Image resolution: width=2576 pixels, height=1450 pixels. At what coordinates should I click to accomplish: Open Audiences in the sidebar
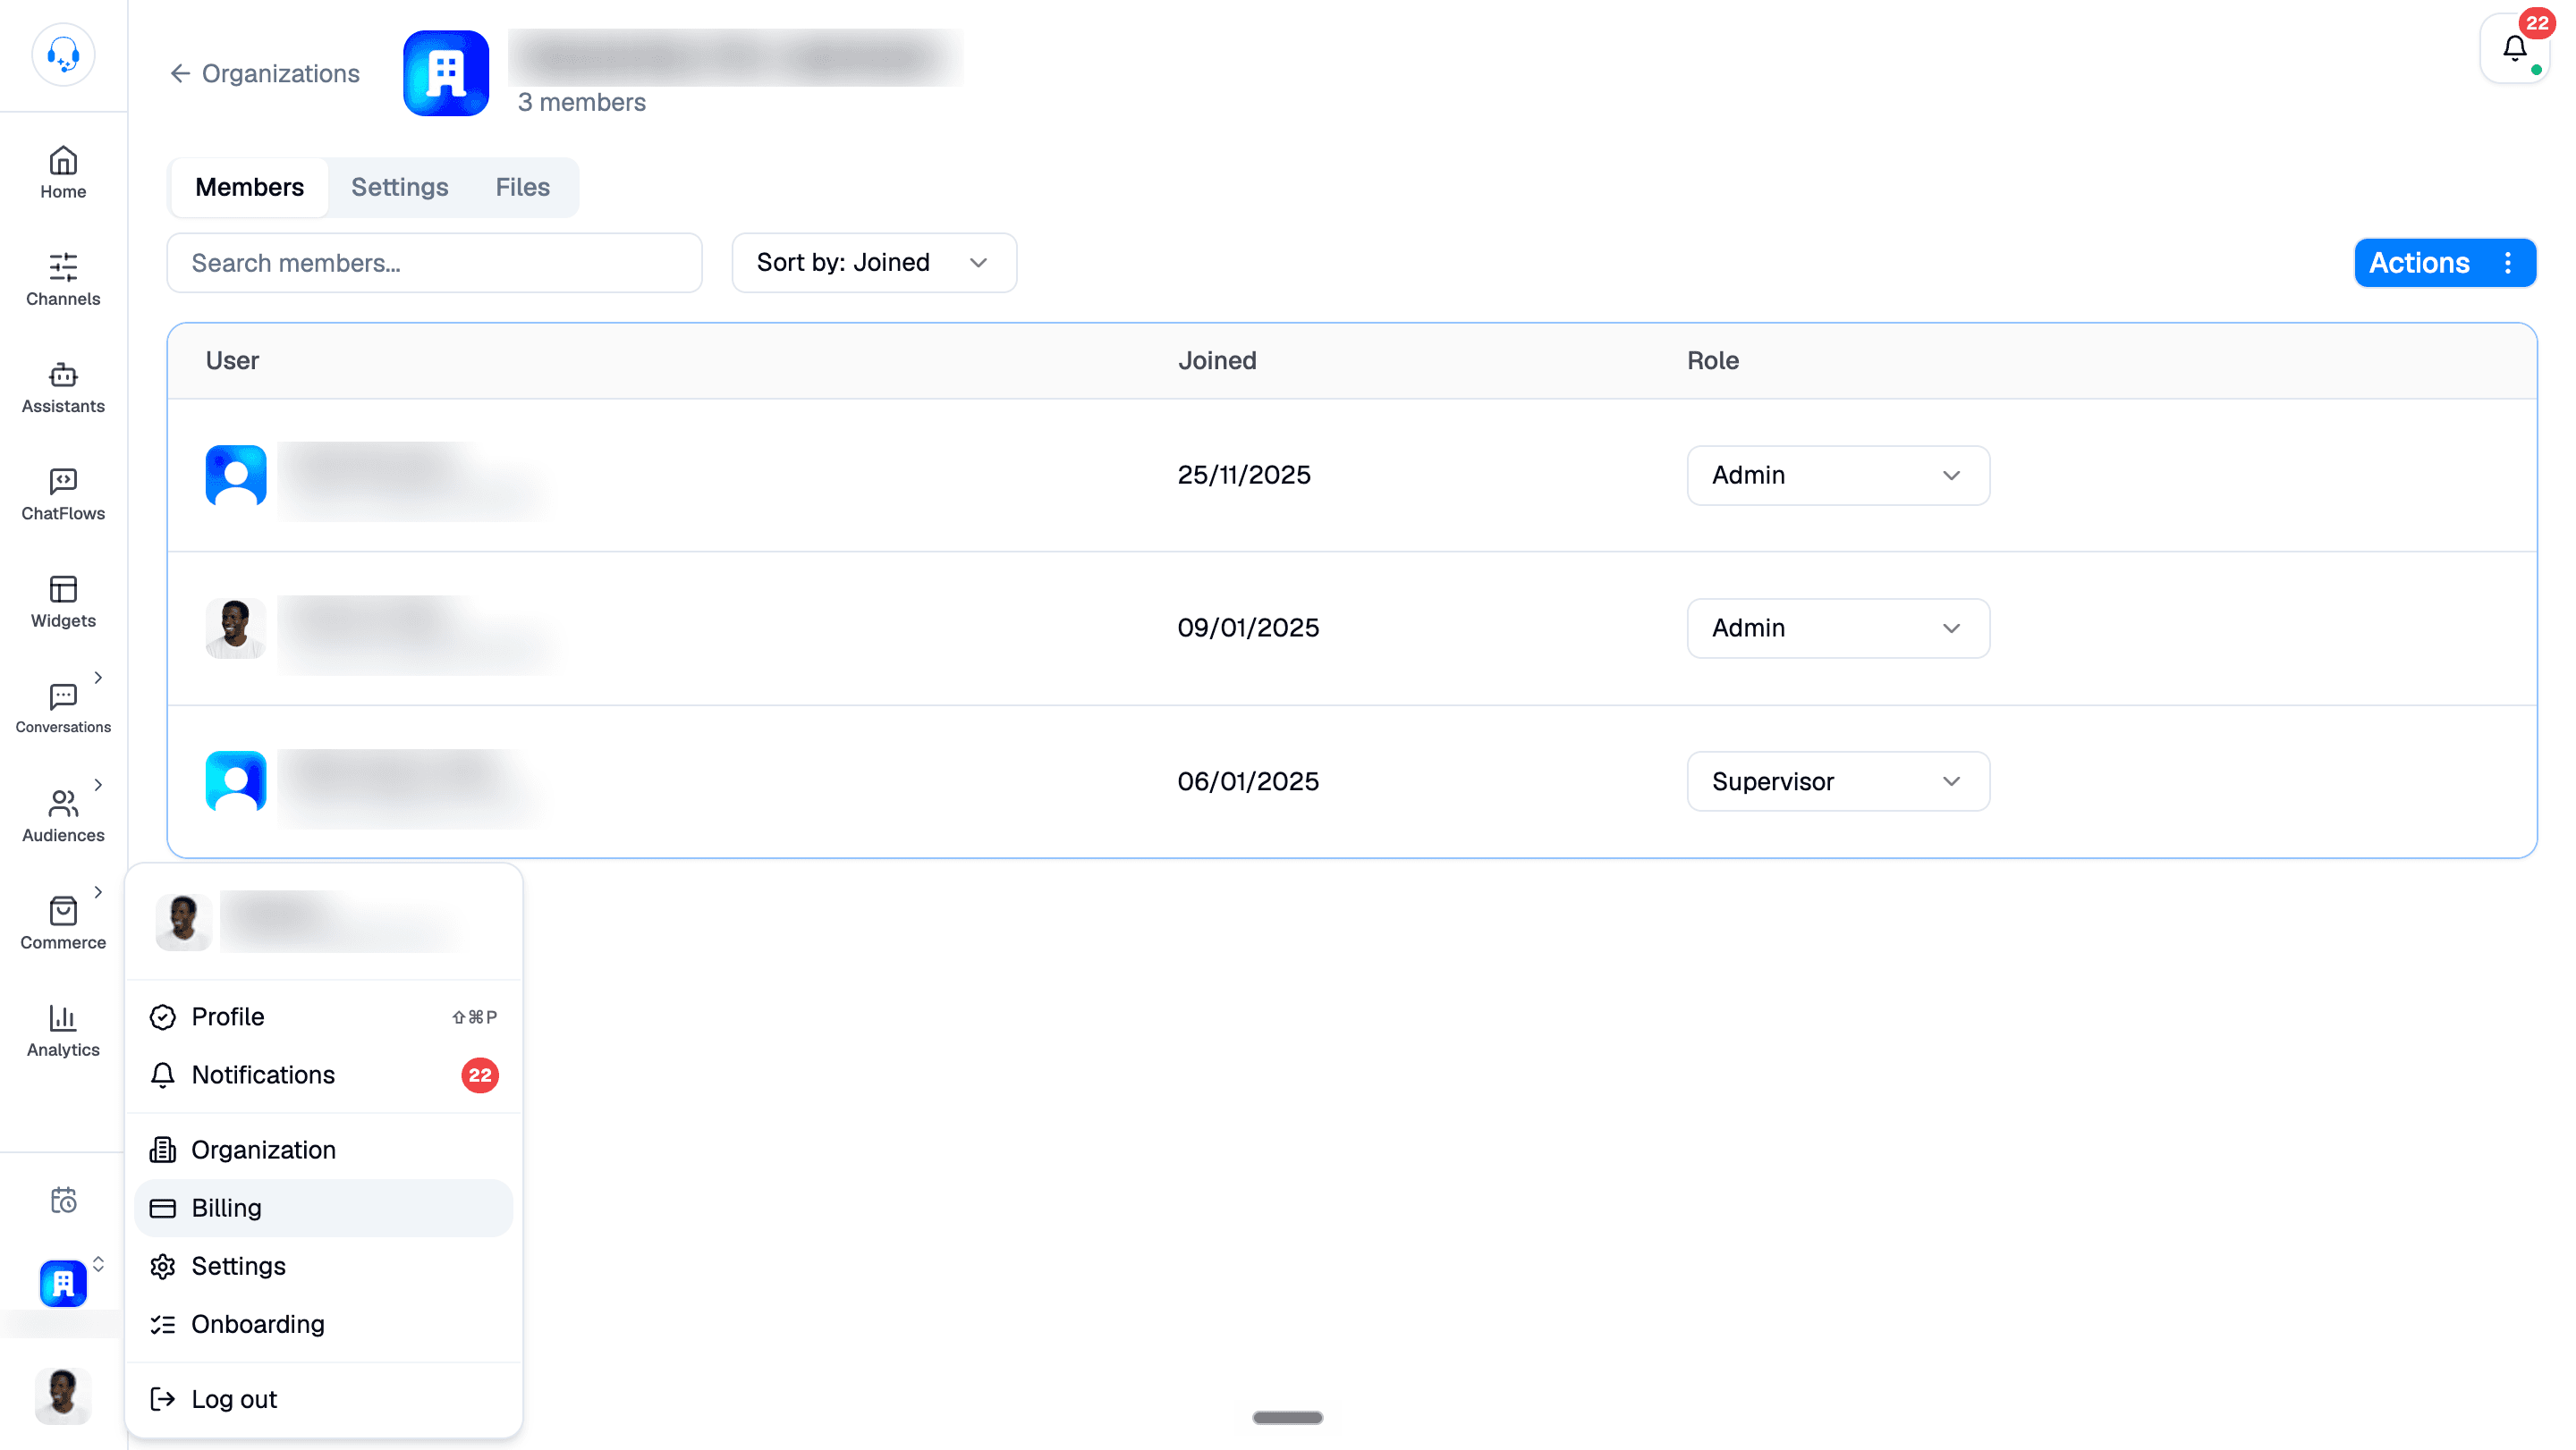(x=63, y=816)
